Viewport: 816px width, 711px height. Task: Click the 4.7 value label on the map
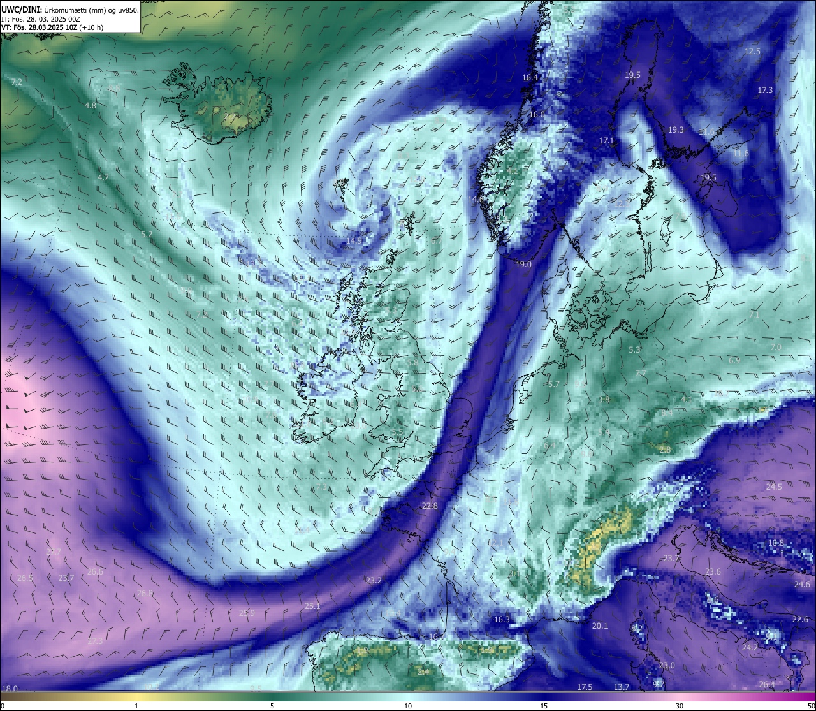[x=103, y=178]
